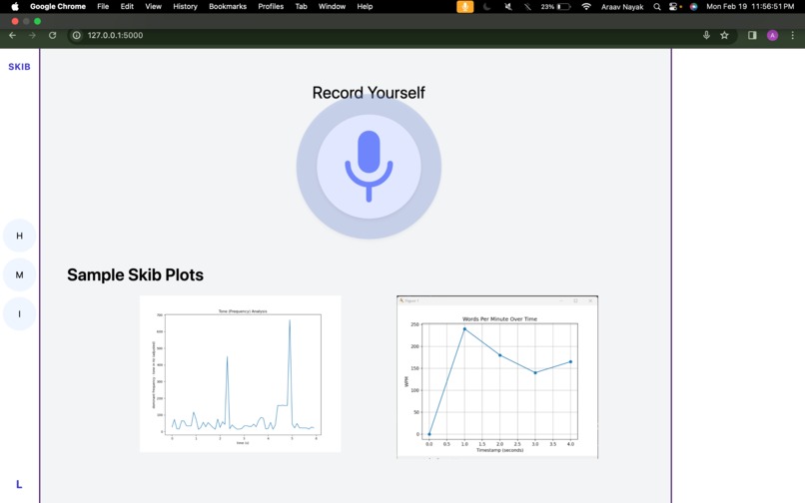
Task: Reload the page with the refresh icon
Action: pos(52,35)
